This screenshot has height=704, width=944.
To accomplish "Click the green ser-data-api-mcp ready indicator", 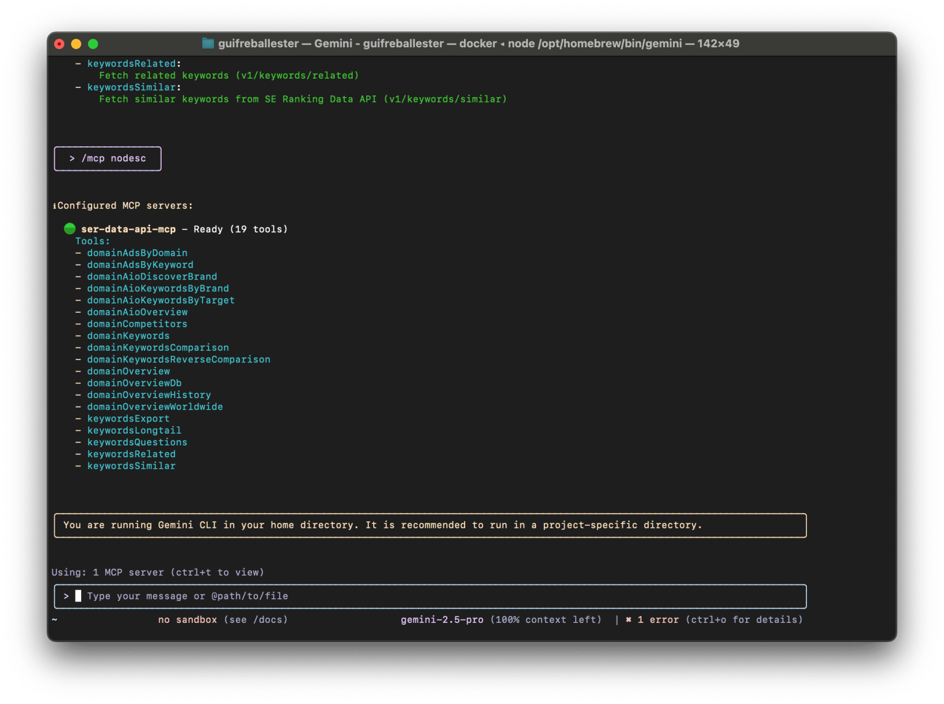I will click(69, 229).
